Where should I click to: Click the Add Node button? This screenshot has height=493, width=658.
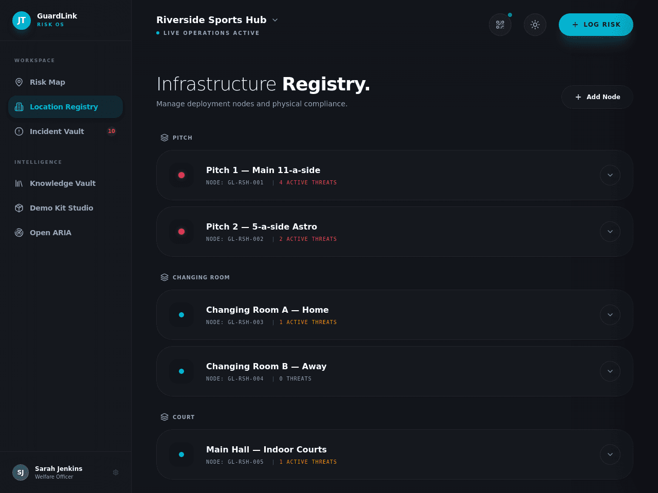tap(597, 97)
